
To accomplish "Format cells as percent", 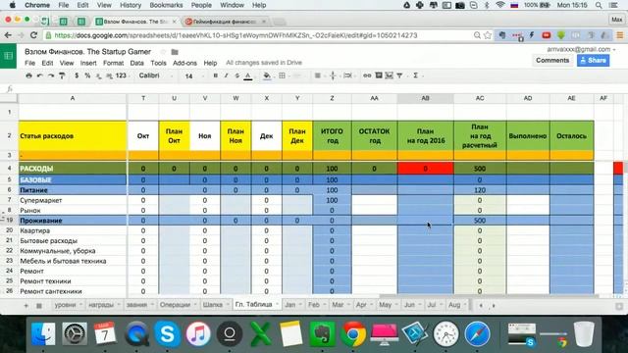I will [87, 76].
